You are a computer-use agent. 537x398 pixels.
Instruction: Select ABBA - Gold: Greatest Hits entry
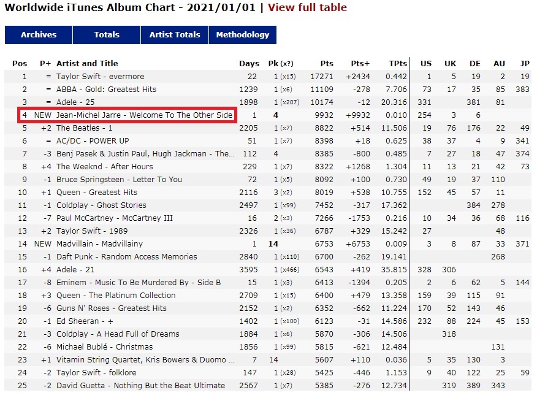pyautogui.click(x=106, y=90)
